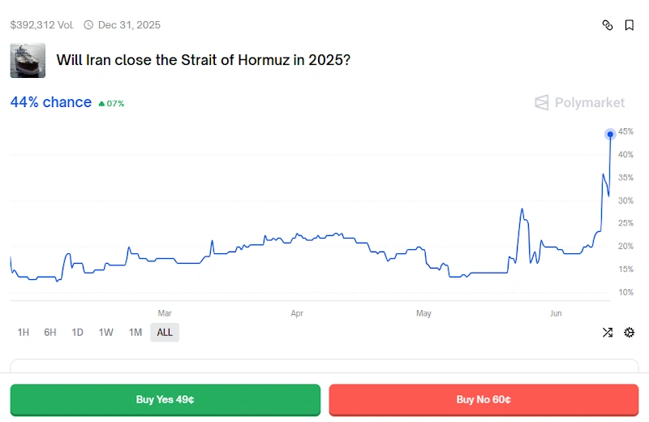The width and height of the screenshot is (649, 422).
Task: Switch chart to 6H range
Action: coord(50,332)
